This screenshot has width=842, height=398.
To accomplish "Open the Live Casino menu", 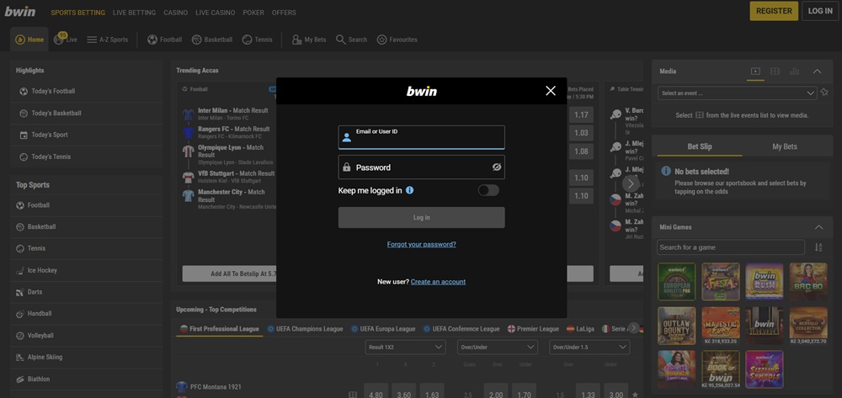I will coord(216,13).
